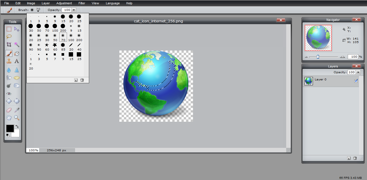The width and height of the screenshot is (367, 180).
Task: Select the flower-shaped 85 brush preset
Action: pyautogui.click(x=63, y=47)
